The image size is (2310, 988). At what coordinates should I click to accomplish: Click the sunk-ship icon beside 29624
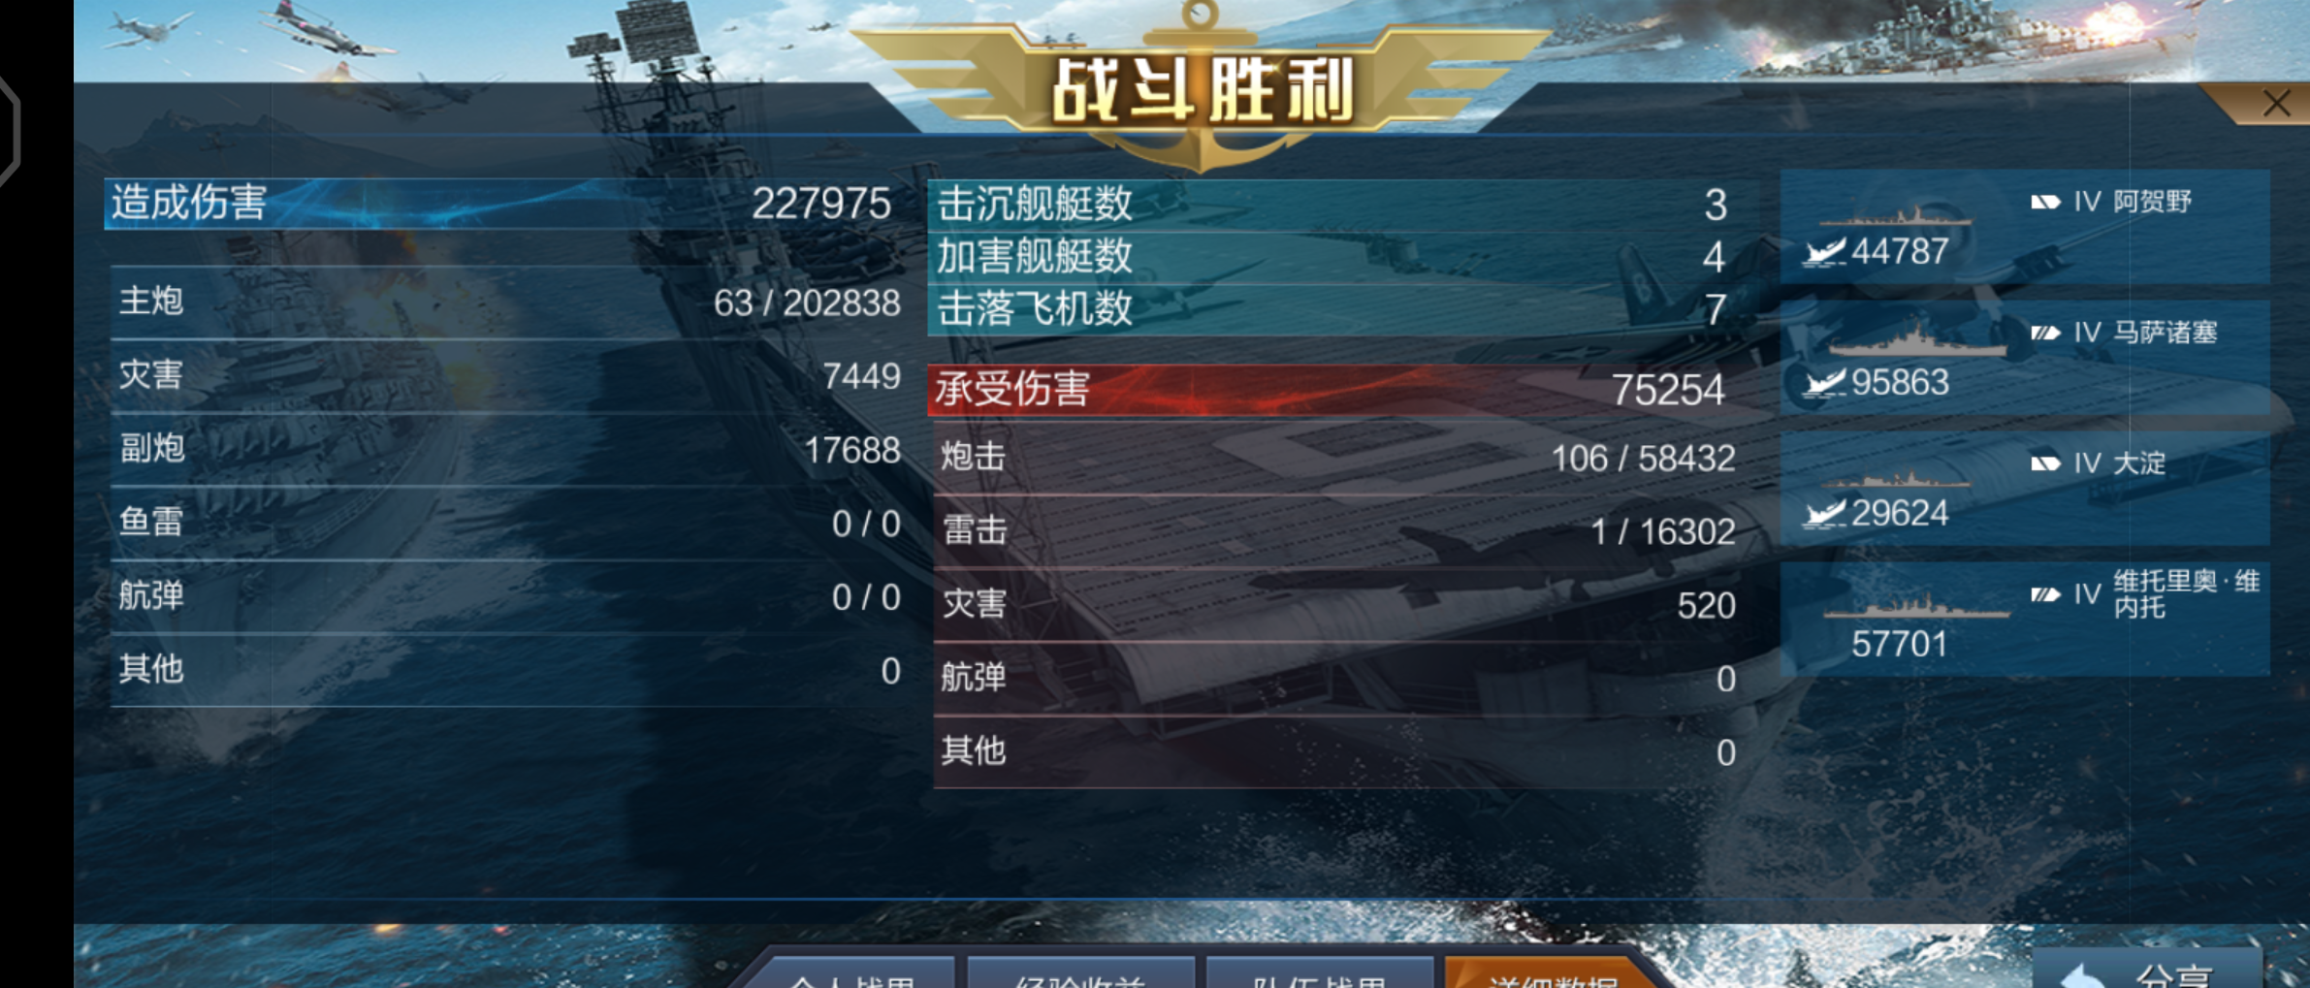(1823, 513)
